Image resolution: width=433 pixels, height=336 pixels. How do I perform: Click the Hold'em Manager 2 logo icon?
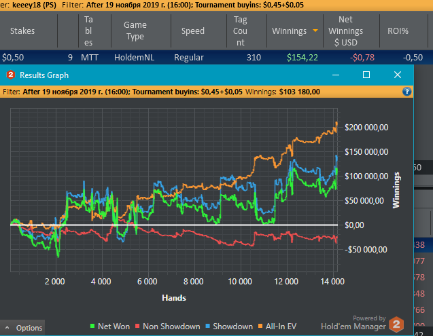click(396, 324)
